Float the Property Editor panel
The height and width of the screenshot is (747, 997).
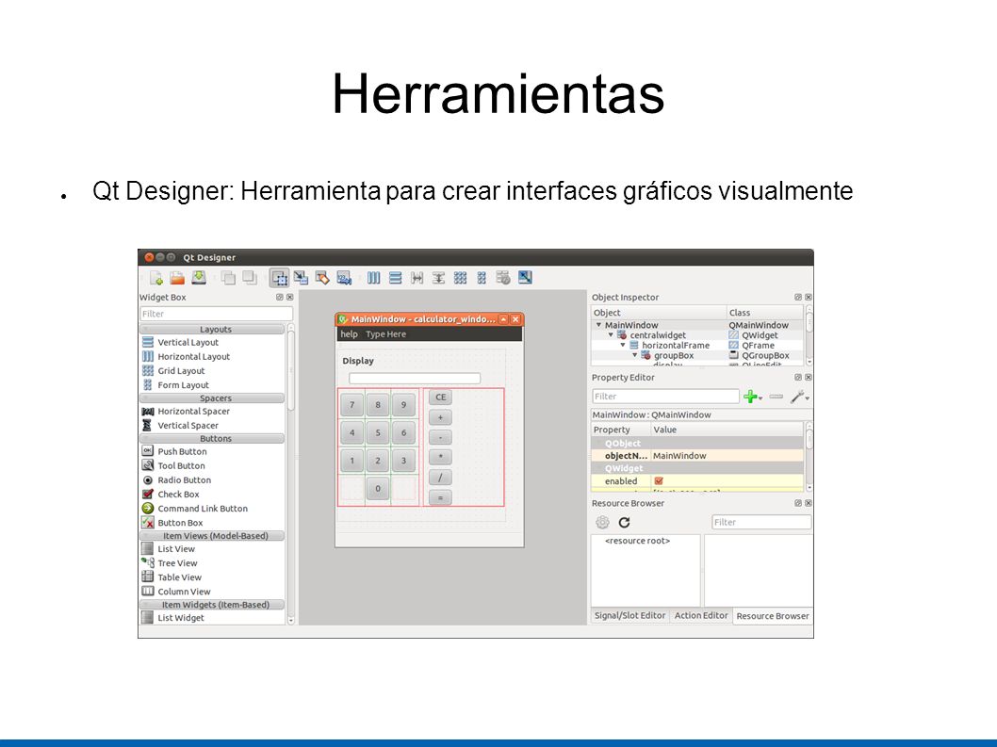point(798,377)
